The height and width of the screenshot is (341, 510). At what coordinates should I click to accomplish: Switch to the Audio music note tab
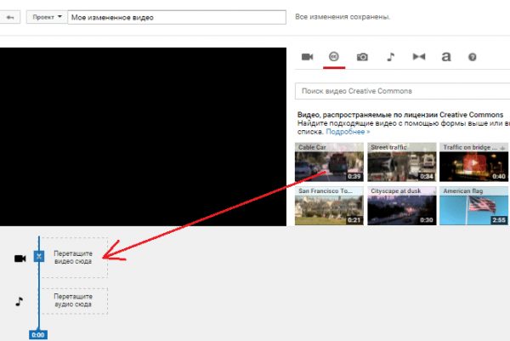(391, 57)
